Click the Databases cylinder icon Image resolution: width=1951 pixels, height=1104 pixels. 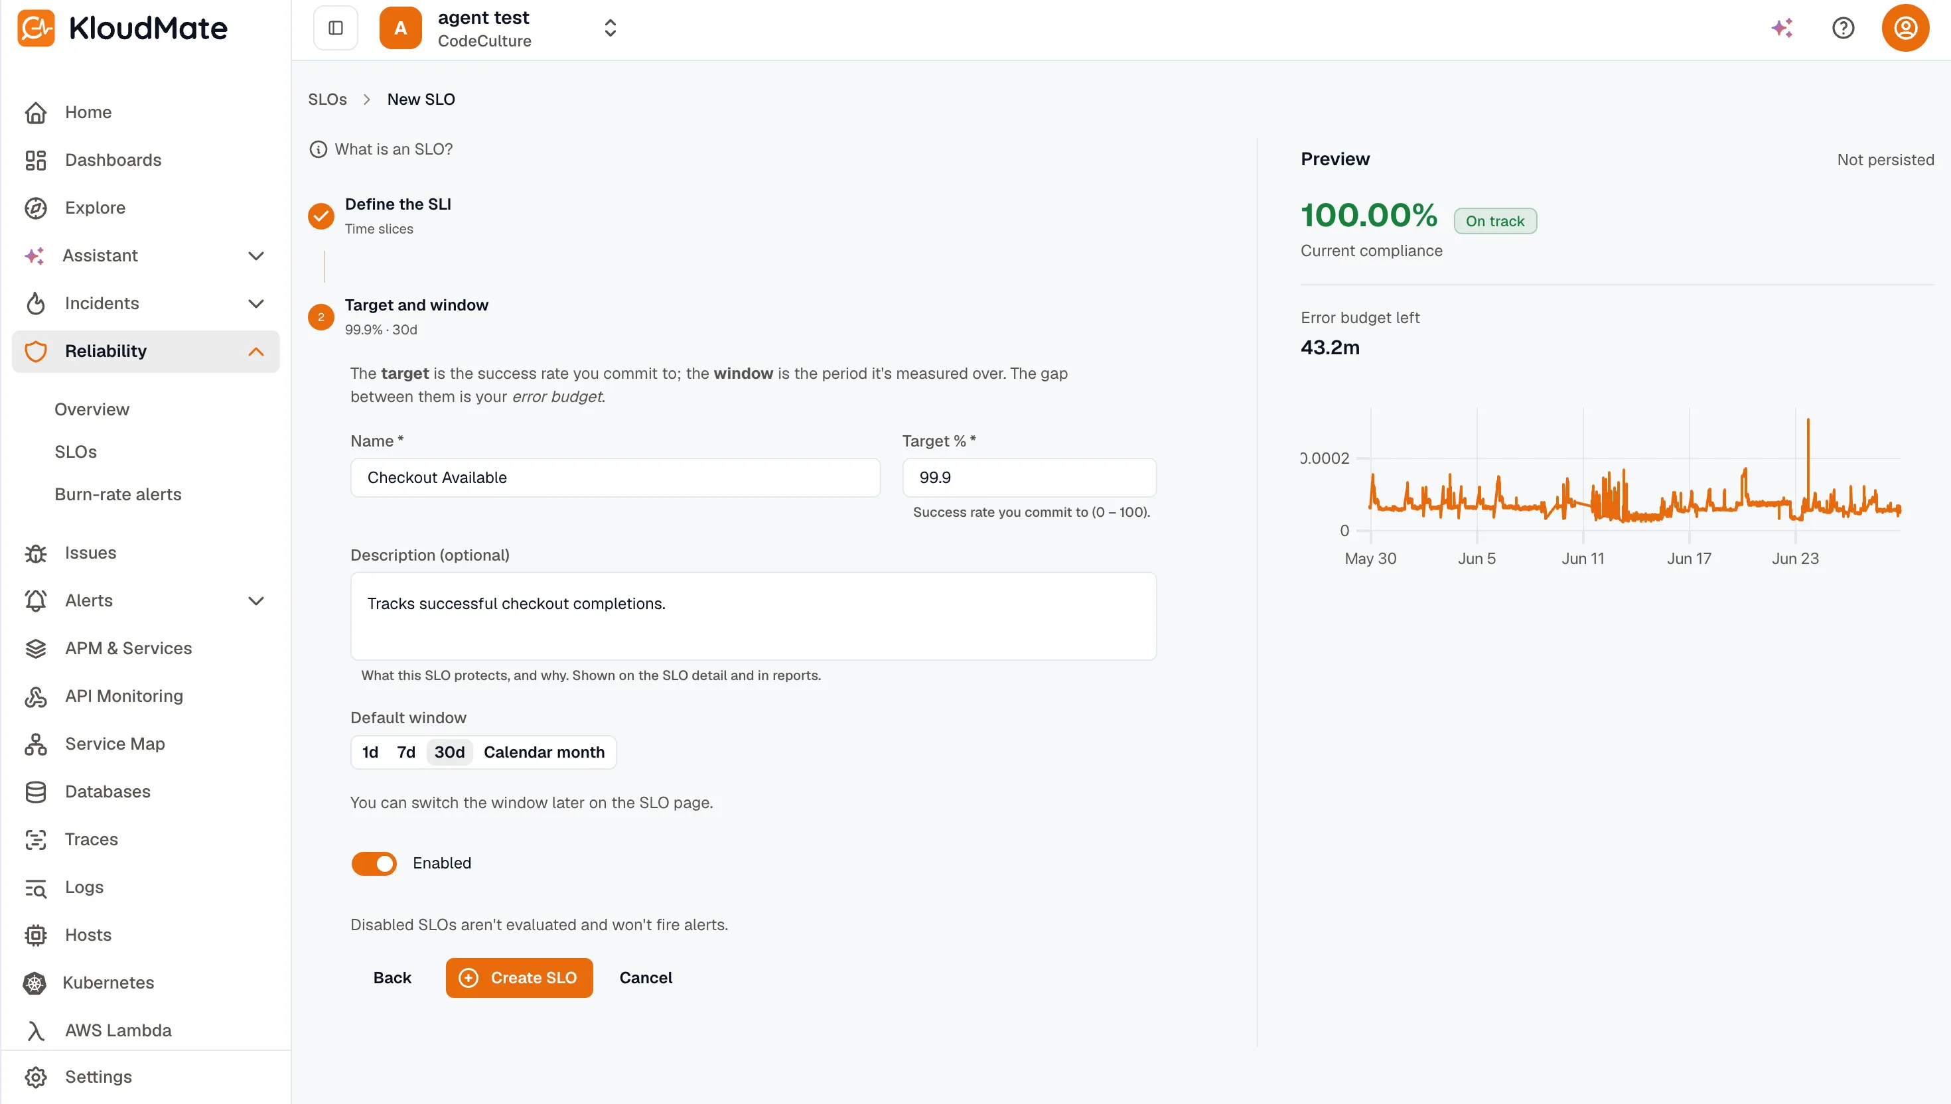click(36, 792)
